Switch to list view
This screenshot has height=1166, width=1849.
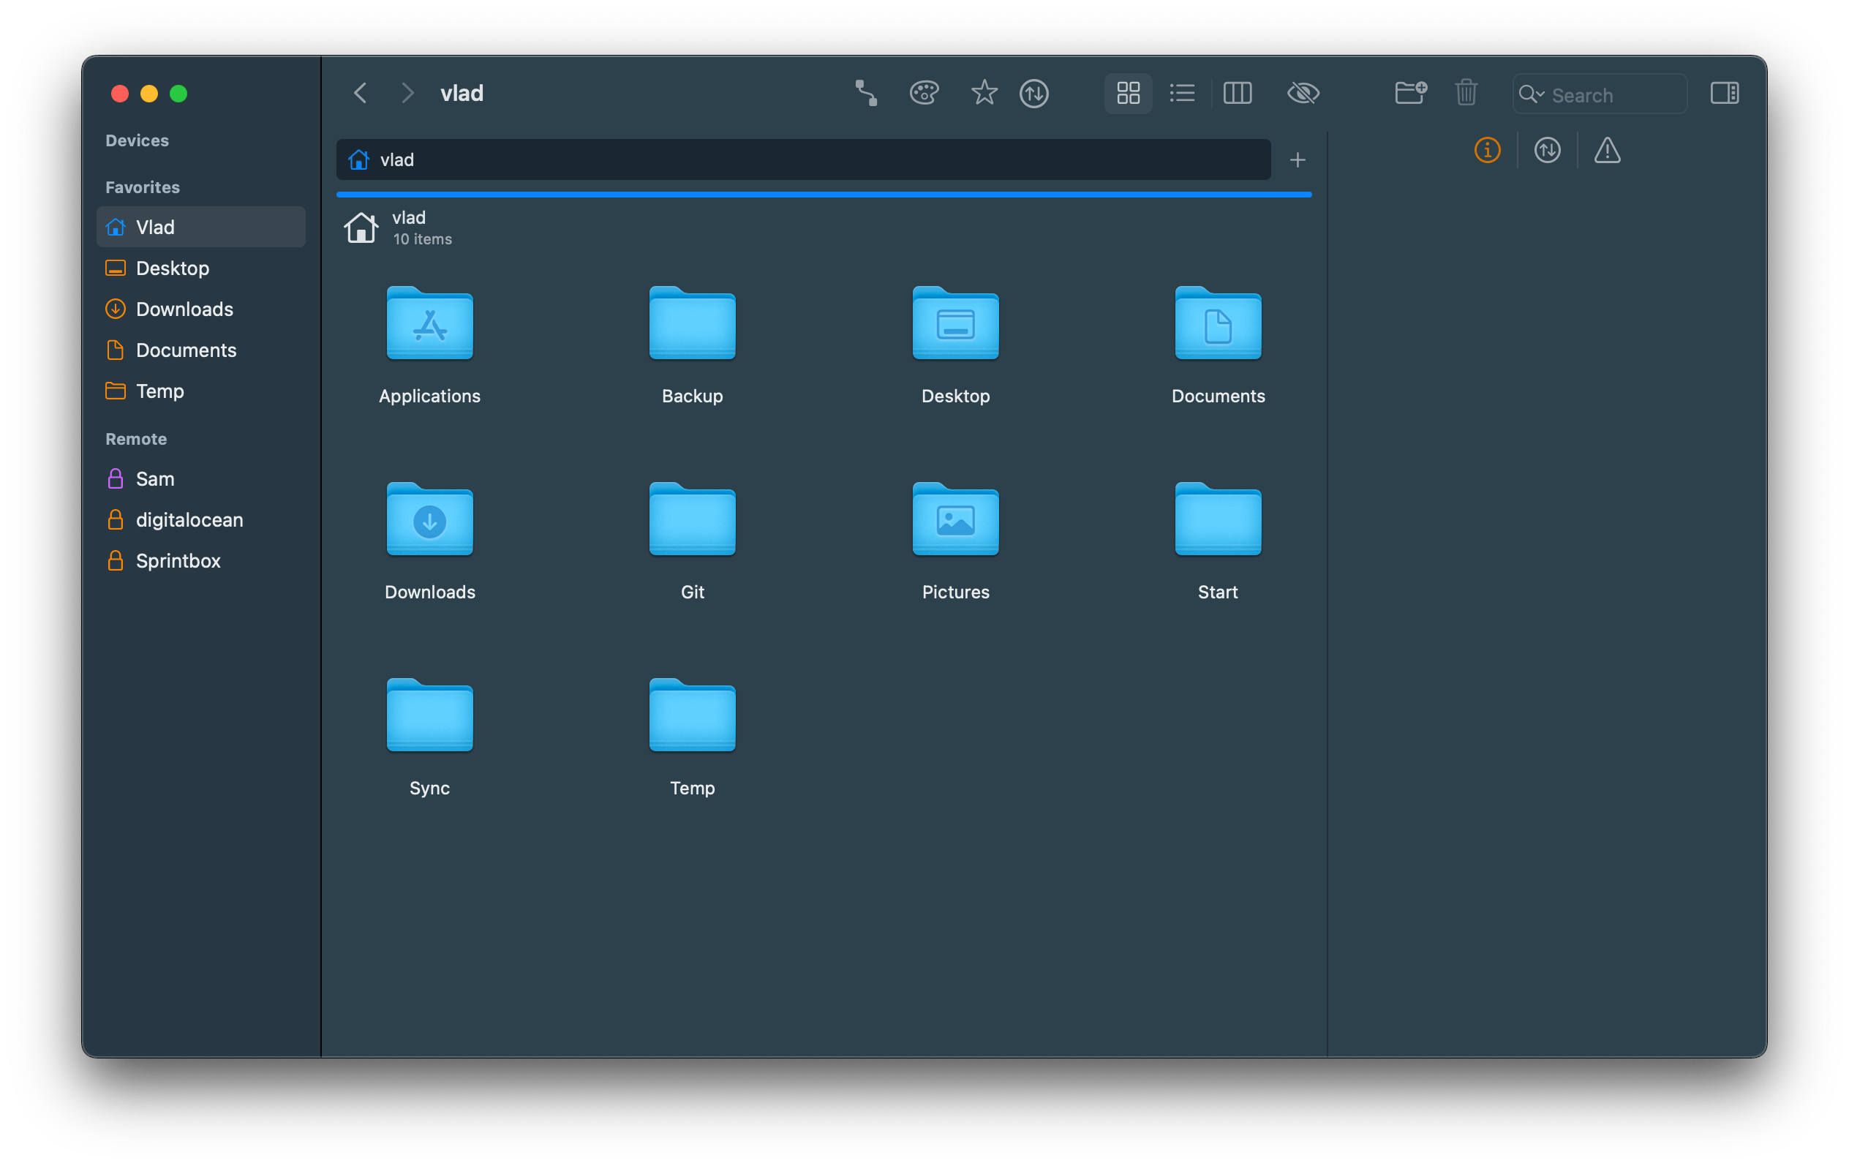[x=1182, y=94]
